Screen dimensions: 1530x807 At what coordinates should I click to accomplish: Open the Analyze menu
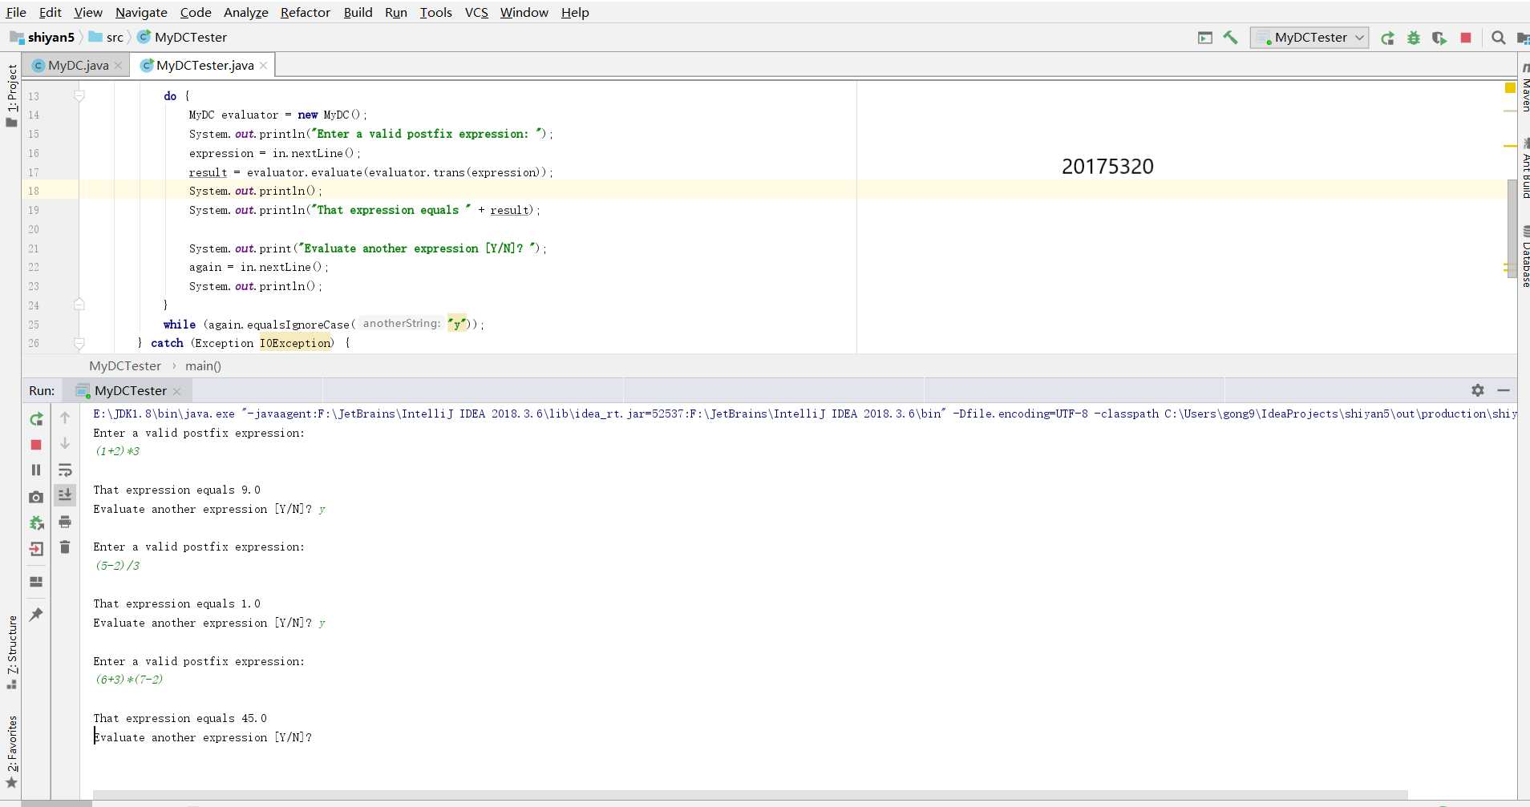pos(245,12)
